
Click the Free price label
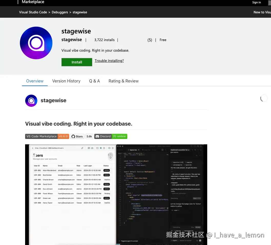click(x=163, y=40)
